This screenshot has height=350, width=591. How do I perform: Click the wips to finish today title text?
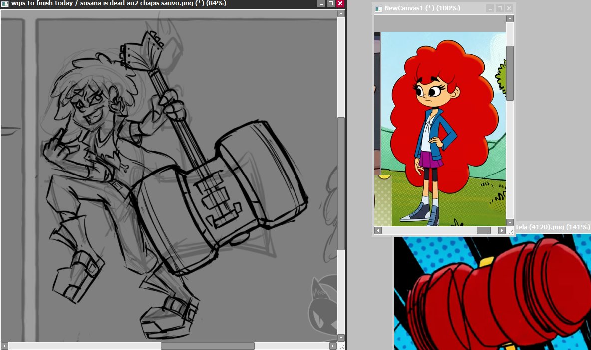[x=42, y=3]
